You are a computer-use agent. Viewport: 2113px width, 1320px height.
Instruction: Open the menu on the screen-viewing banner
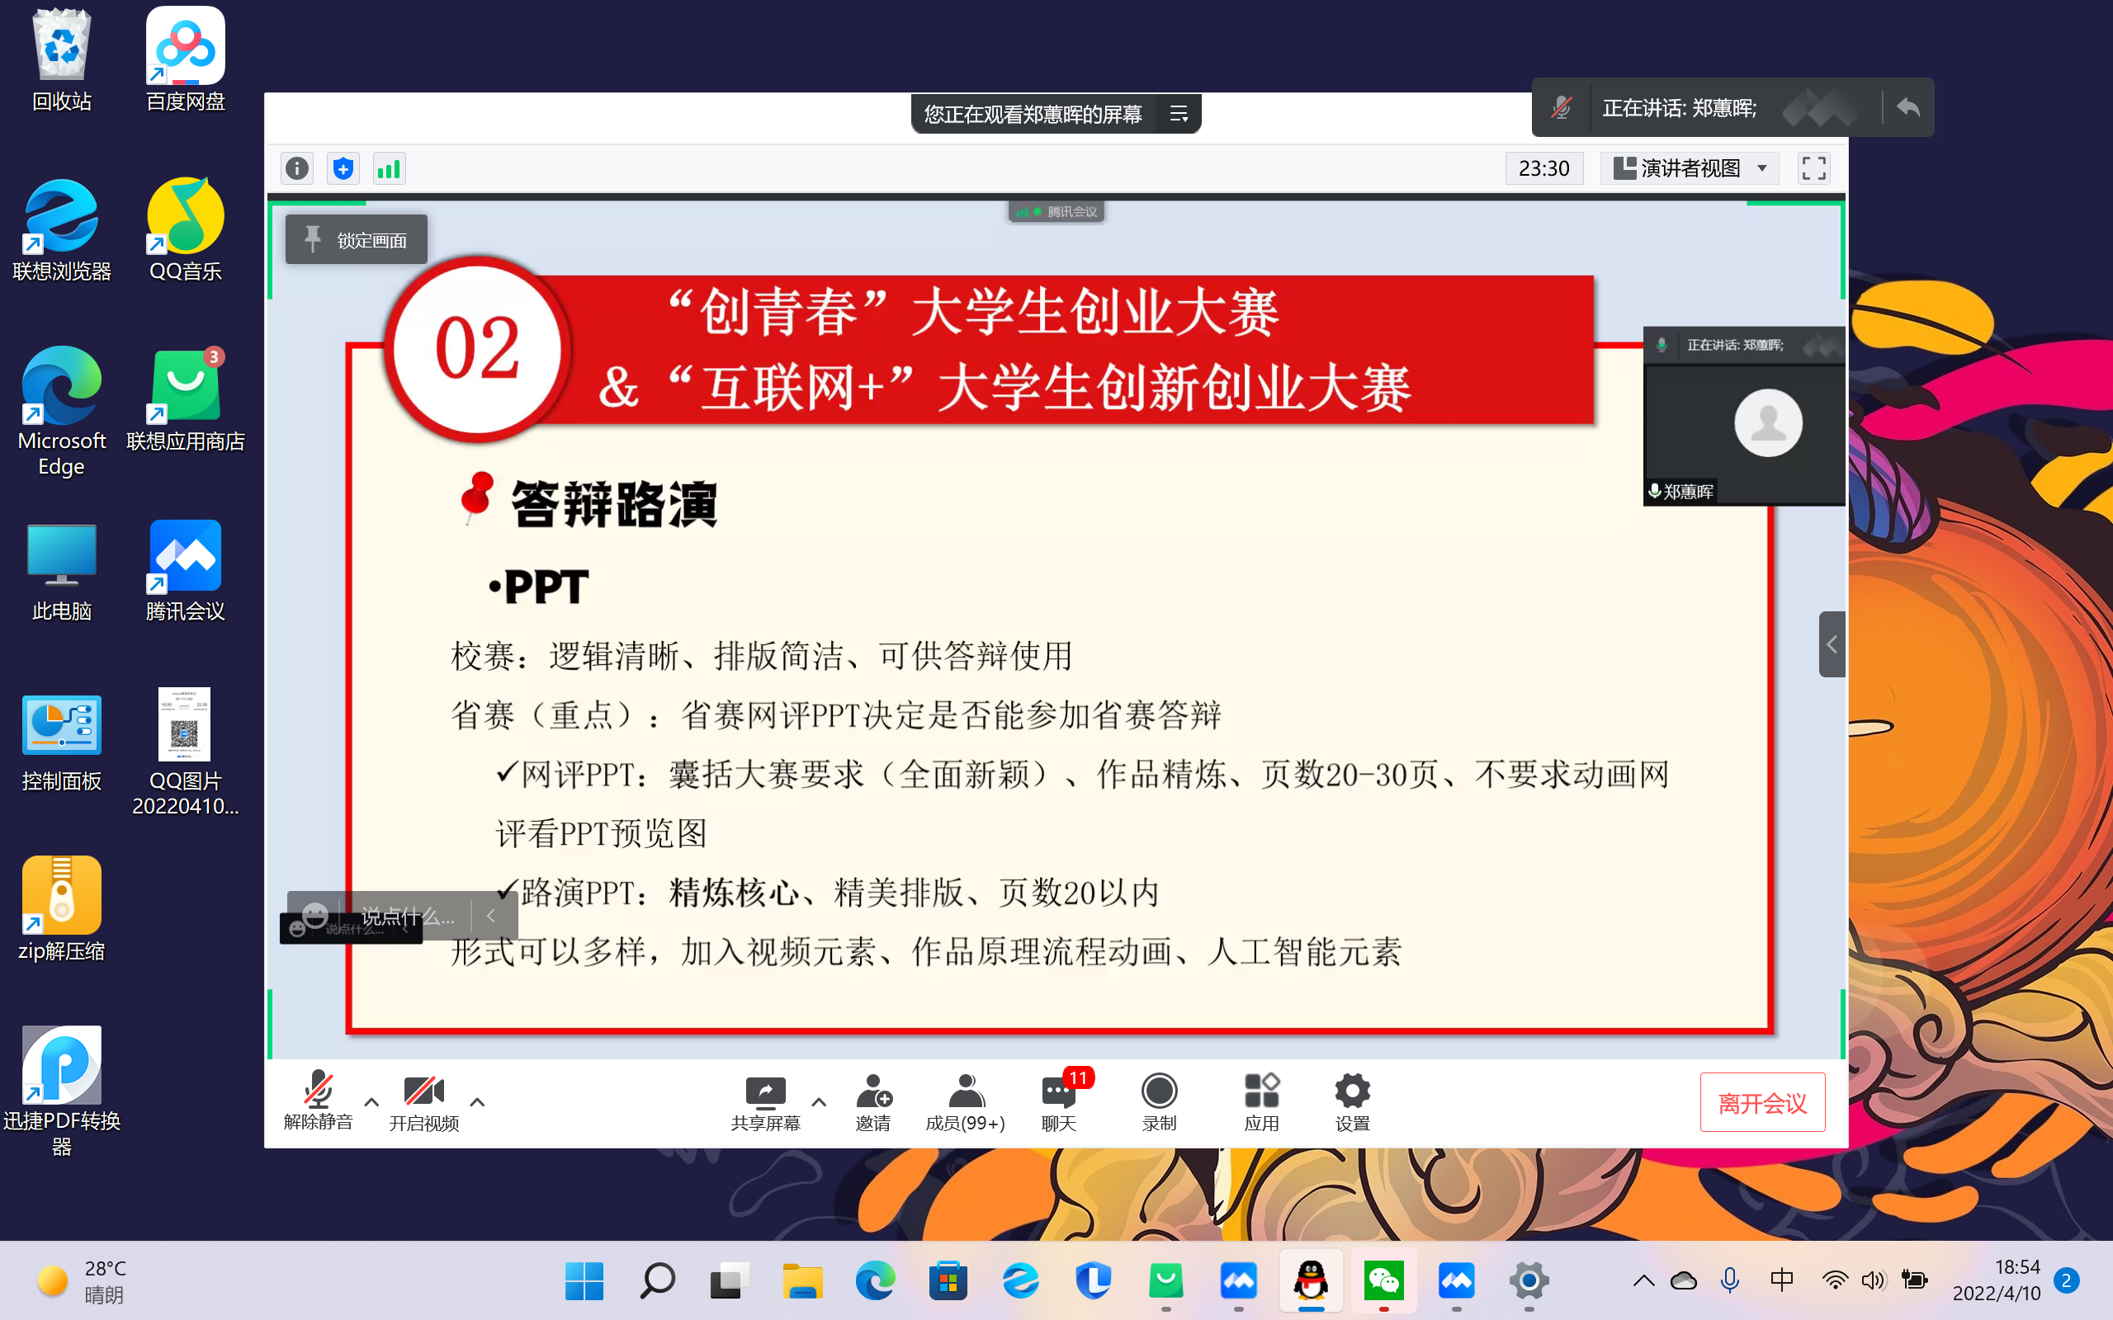1179,114
